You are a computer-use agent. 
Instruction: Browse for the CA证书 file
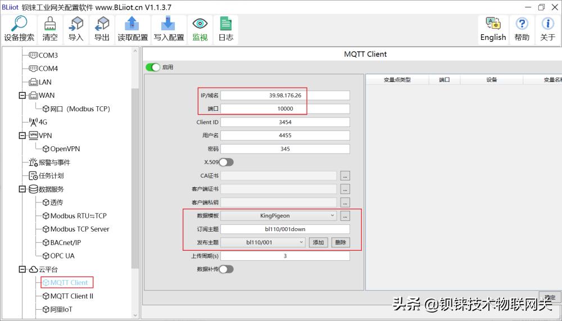345,176
